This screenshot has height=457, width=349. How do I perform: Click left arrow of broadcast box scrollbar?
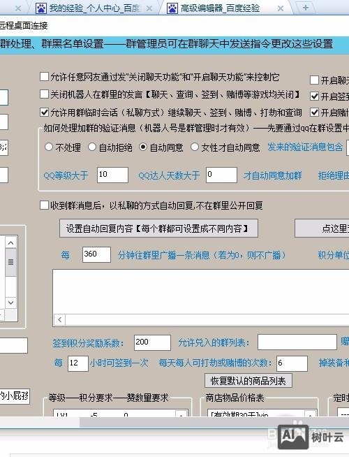pos(60,320)
